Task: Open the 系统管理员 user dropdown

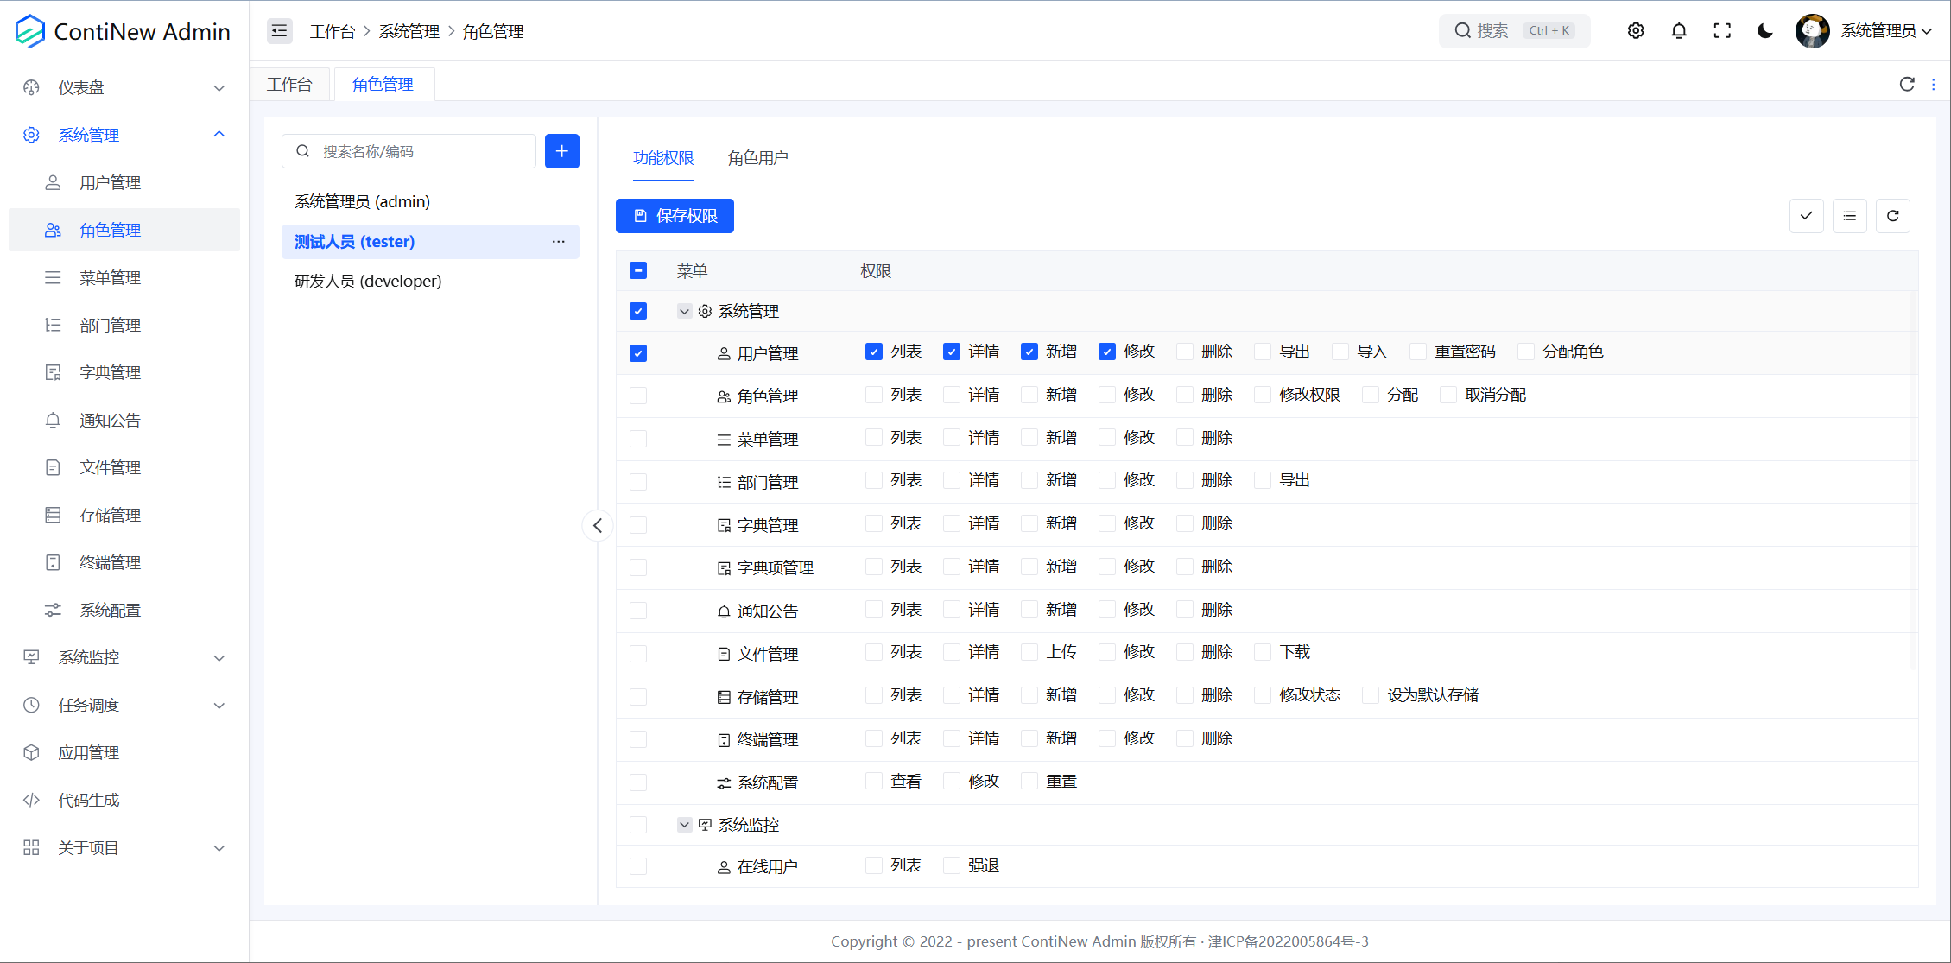Action: (x=1886, y=31)
